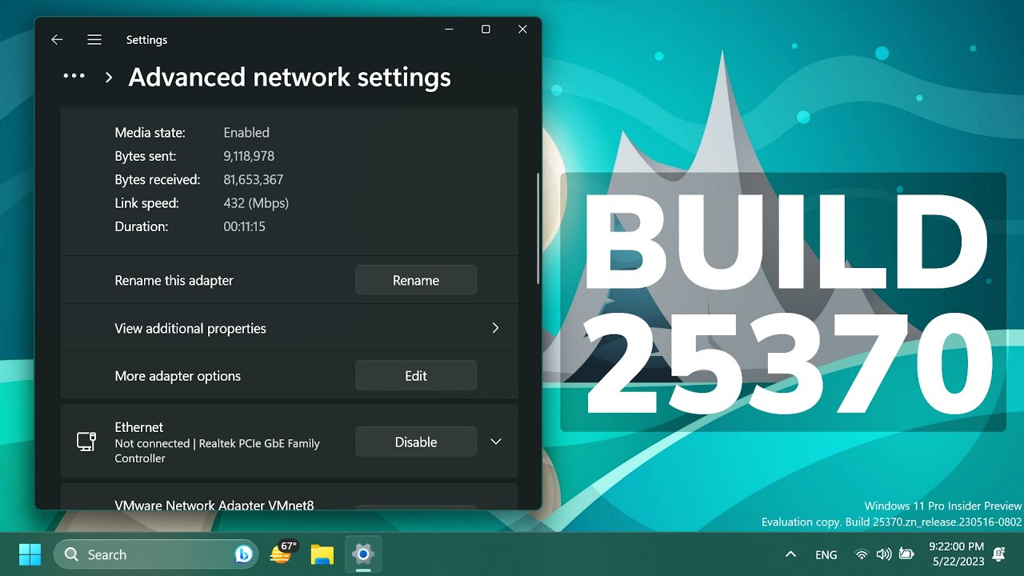The height and width of the screenshot is (576, 1024).
Task: Minimize the Settings window
Action: pyautogui.click(x=449, y=29)
